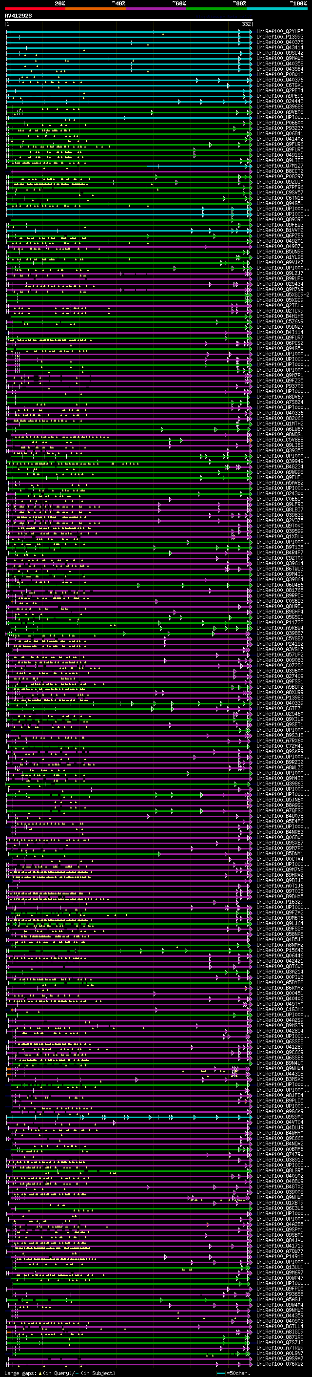The image size is (312, 1377).
Task: Select the UniRef100_Q39614 label
Action: coord(280,563)
